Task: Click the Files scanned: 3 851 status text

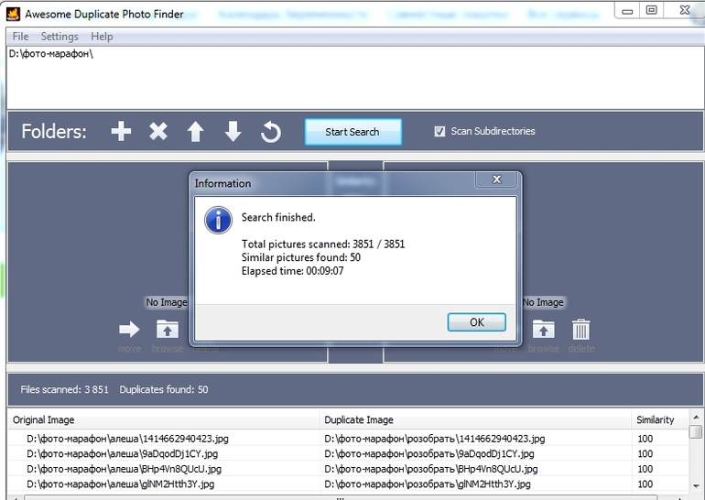Action: (x=64, y=390)
